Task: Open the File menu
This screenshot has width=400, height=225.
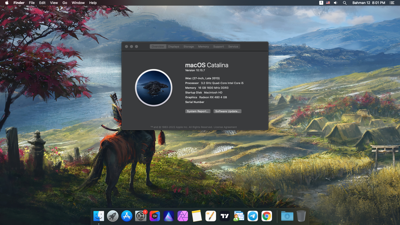Action: pyautogui.click(x=32, y=3)
